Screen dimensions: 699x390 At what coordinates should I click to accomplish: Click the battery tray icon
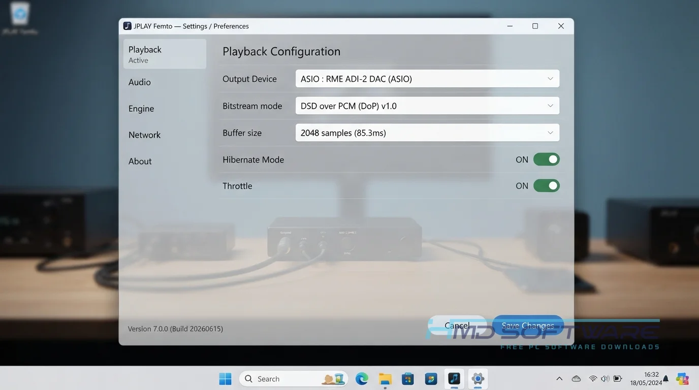(x=618, y=379)
